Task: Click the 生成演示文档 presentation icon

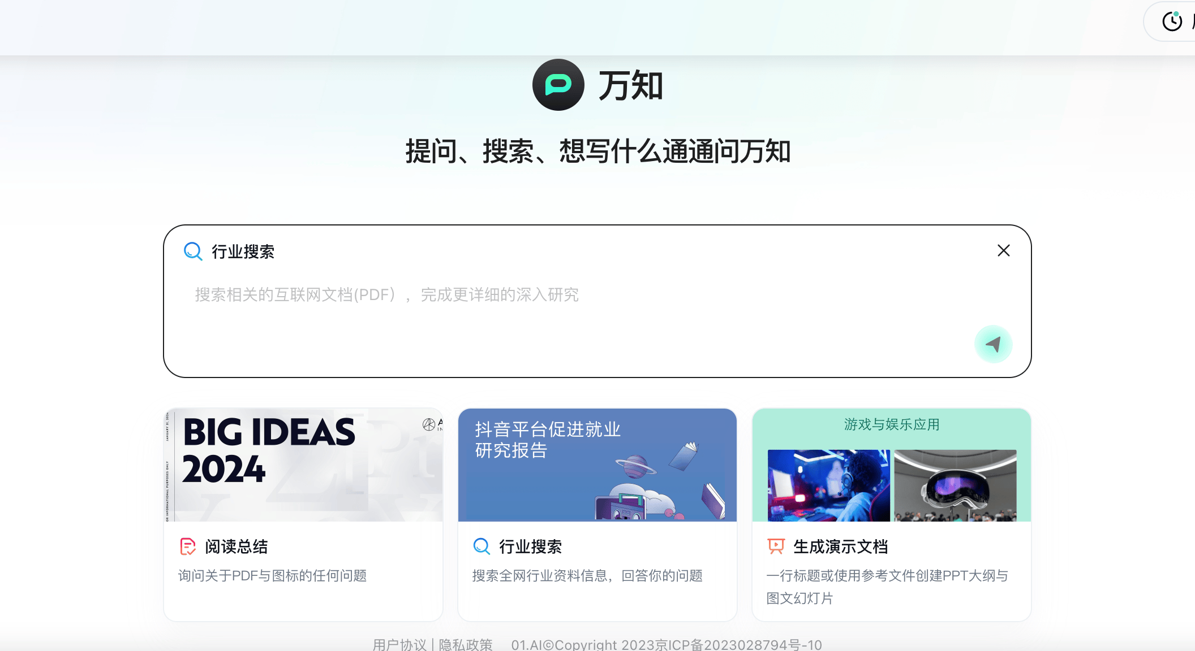Action: (x=776, y=546)
